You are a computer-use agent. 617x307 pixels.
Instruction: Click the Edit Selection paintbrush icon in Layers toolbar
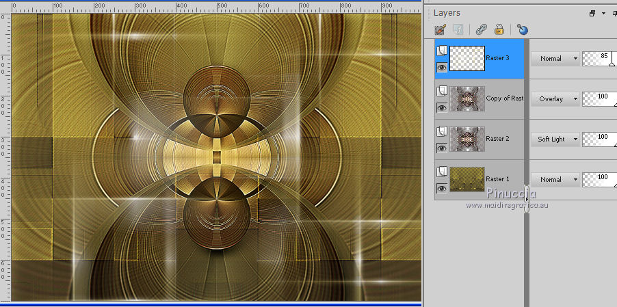(x=441, y=29)
